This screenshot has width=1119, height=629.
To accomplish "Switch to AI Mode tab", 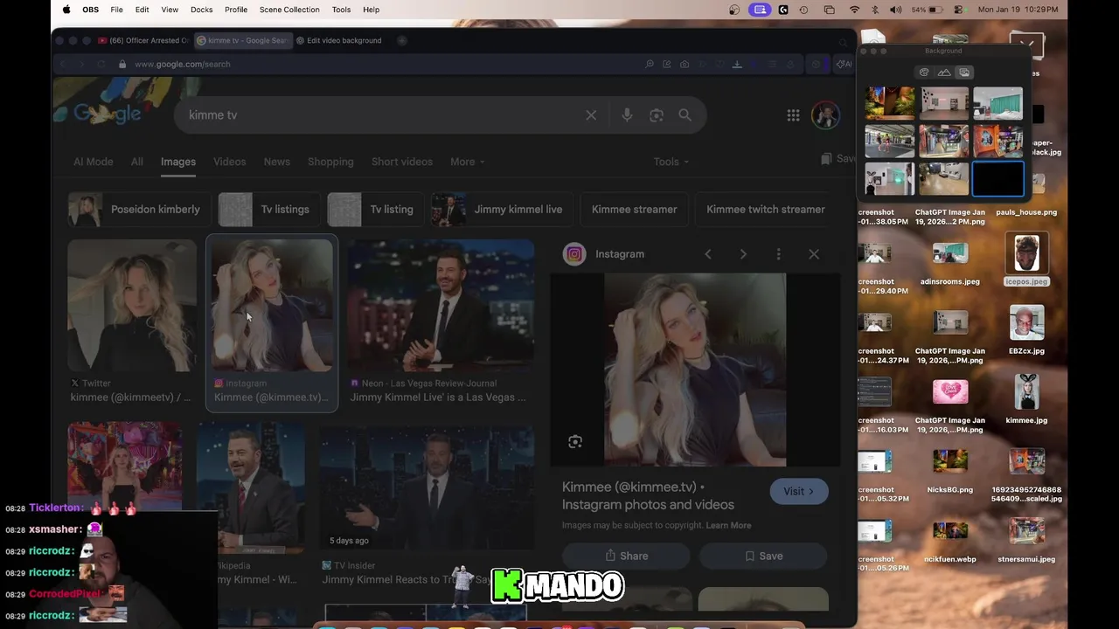I will tap(94, 162).
